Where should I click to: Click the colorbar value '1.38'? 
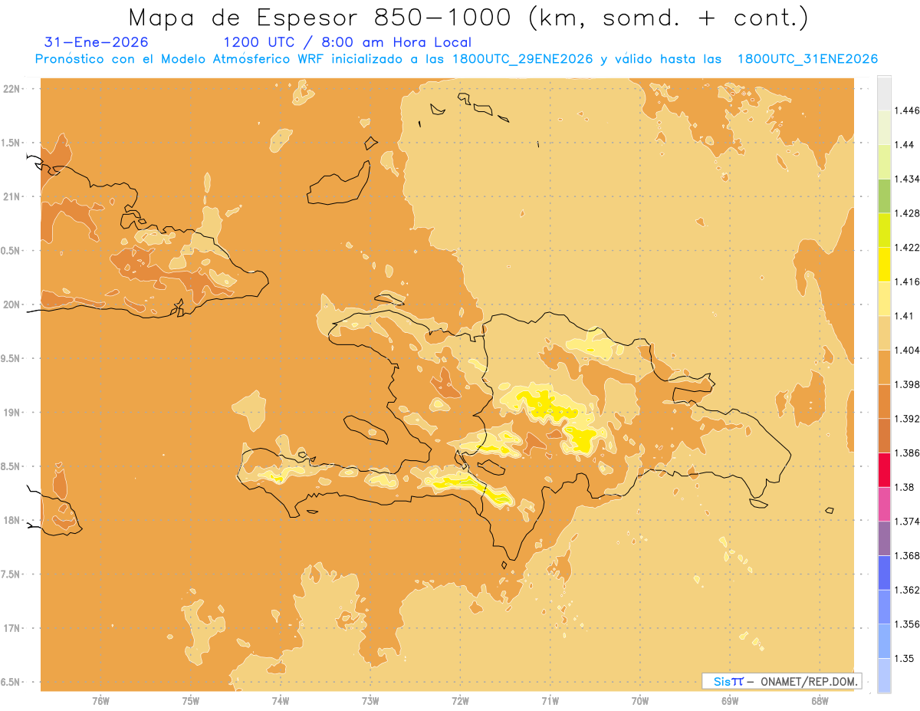click(x=905, y=487)
